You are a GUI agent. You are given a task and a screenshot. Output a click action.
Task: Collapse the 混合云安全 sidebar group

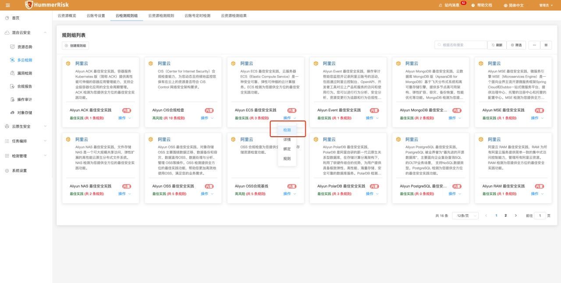[x=26, y=32]
